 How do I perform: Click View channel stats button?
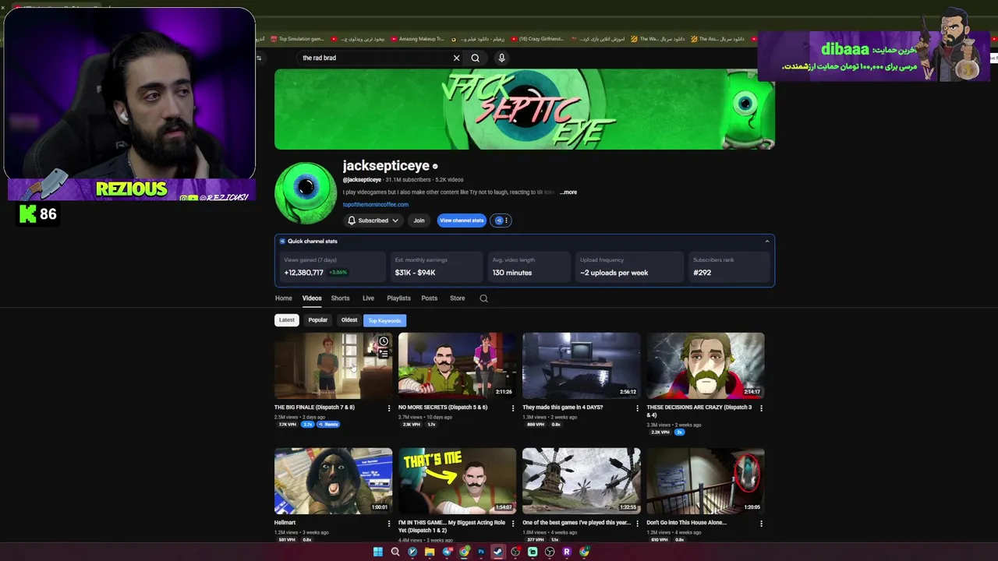(x=462, y=221)
